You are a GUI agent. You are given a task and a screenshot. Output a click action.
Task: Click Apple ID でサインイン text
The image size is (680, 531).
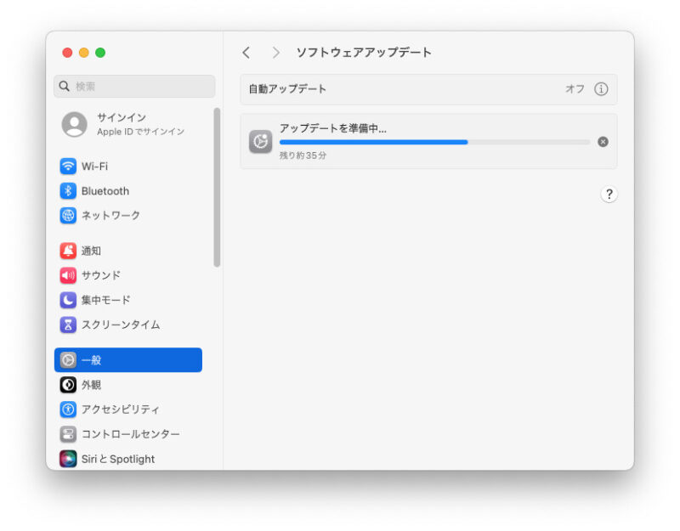tap(140, 132)
